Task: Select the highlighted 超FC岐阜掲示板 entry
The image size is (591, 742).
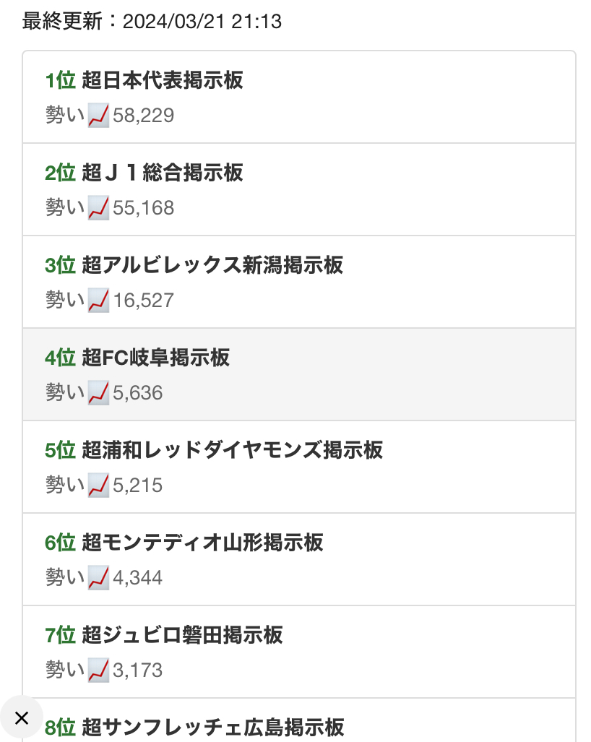Action: [298, 374]
